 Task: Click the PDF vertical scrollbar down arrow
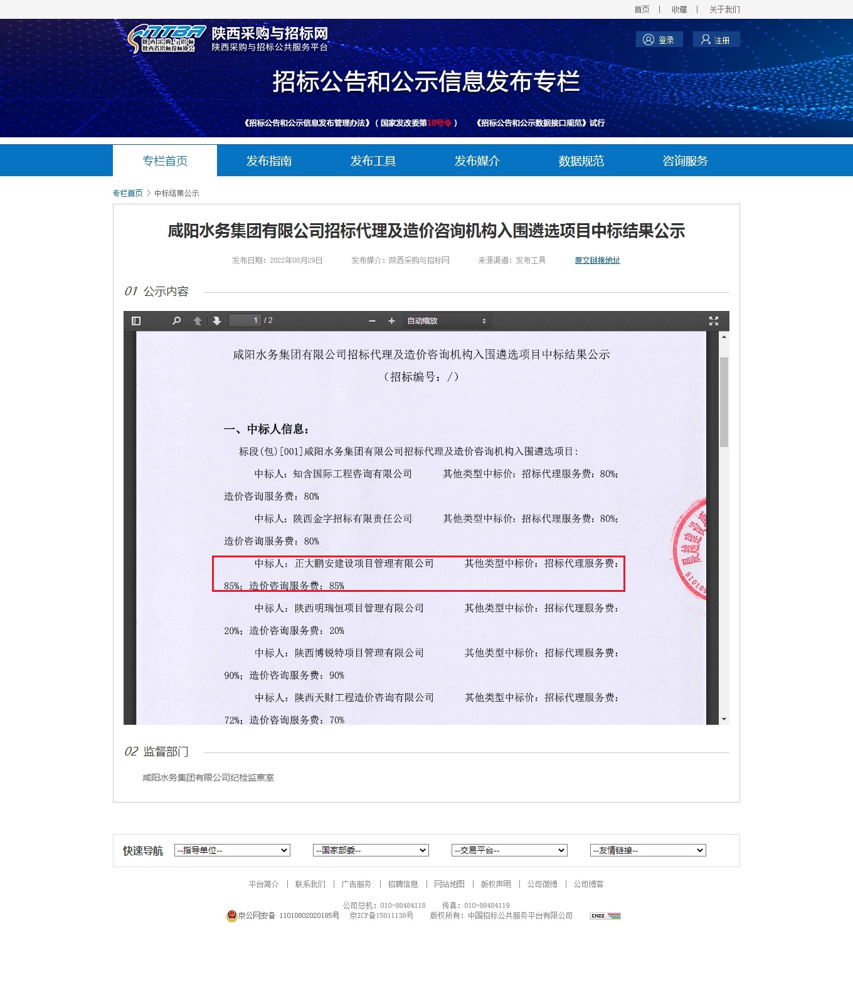pyautogui.click(x=724, y=719)
